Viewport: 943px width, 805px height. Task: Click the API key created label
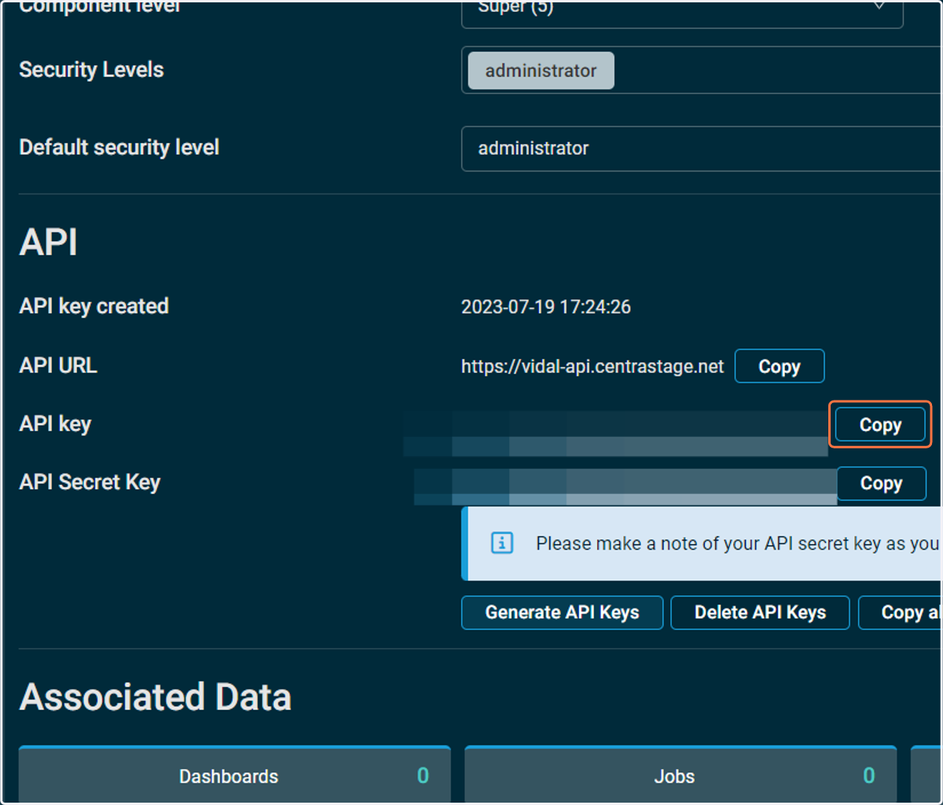94,306
